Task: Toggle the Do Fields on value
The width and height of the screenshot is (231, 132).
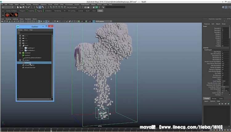Action: coord(225,73)
